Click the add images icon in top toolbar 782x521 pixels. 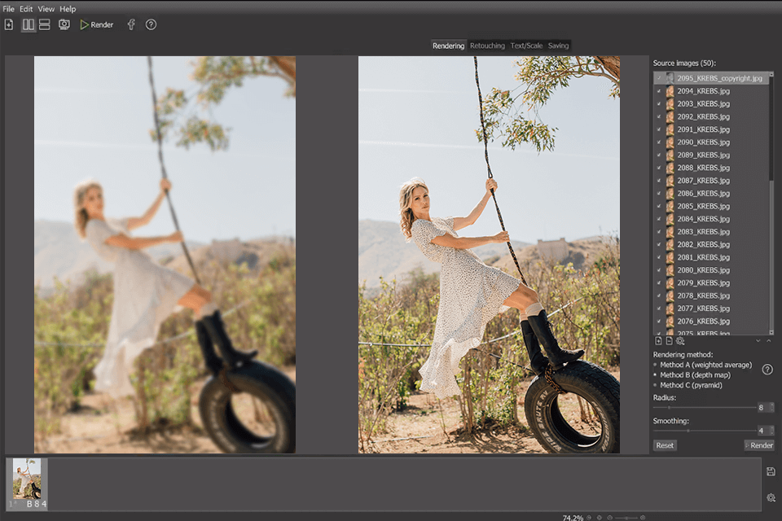9,24
